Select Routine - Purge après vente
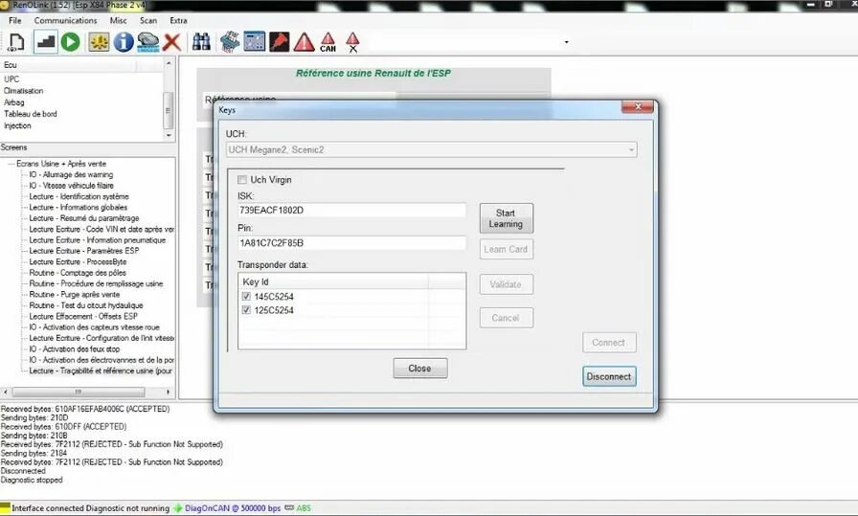Viewport: 858px width, 516px height. point(74,295)
